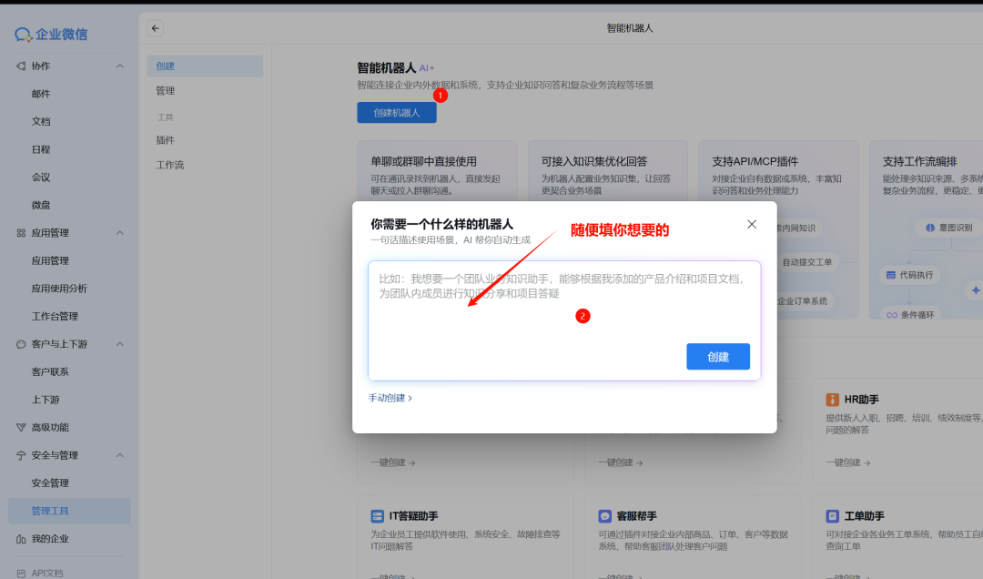Click the IT答疑助手 card icon
The width and height of the screenshot is (983, 579).
(x=377, y=516)
